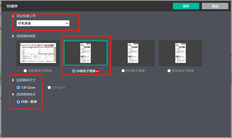
Task: Click the 拼多多电子面单 waybill thumbnail
Action: pyautogui.click(x=181, y=53)
